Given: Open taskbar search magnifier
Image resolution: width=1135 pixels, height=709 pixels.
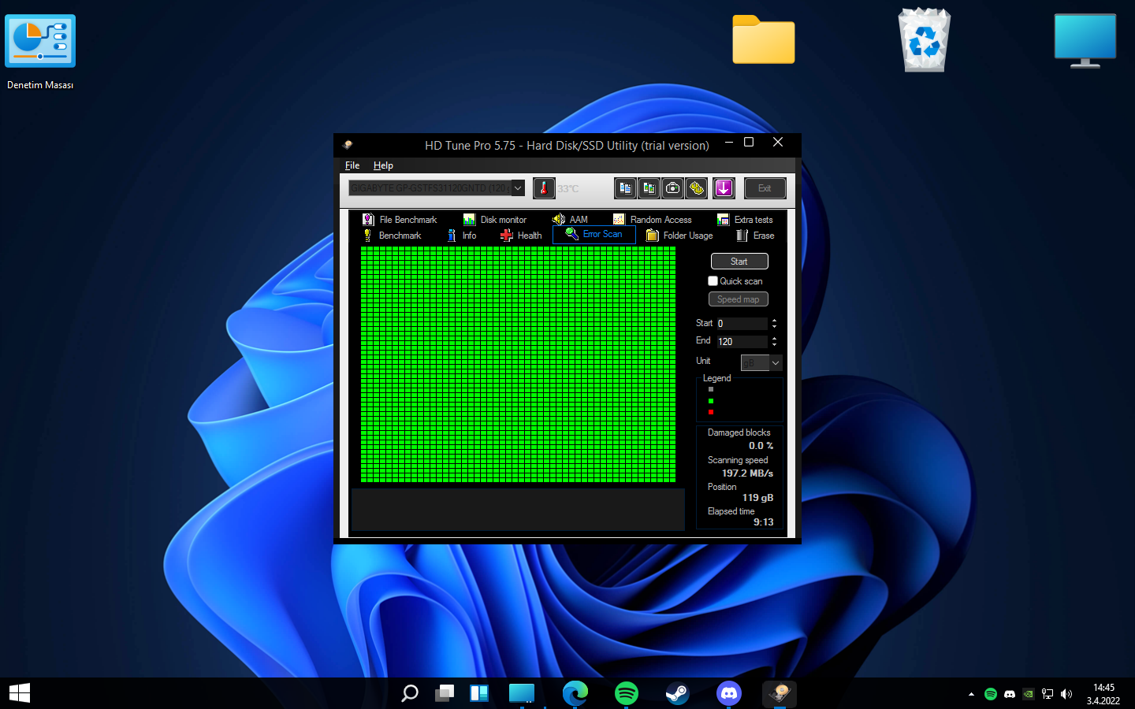Looking at the screenshot, I should (410, 693).
